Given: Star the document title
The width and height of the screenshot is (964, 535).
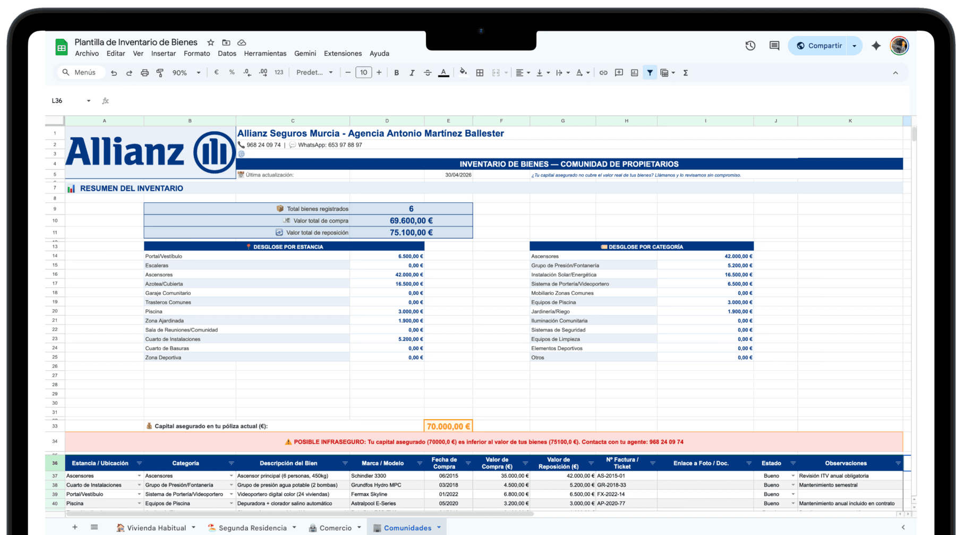Looking at the screenshot, I should pyautogui.click(x=210, y=43).
